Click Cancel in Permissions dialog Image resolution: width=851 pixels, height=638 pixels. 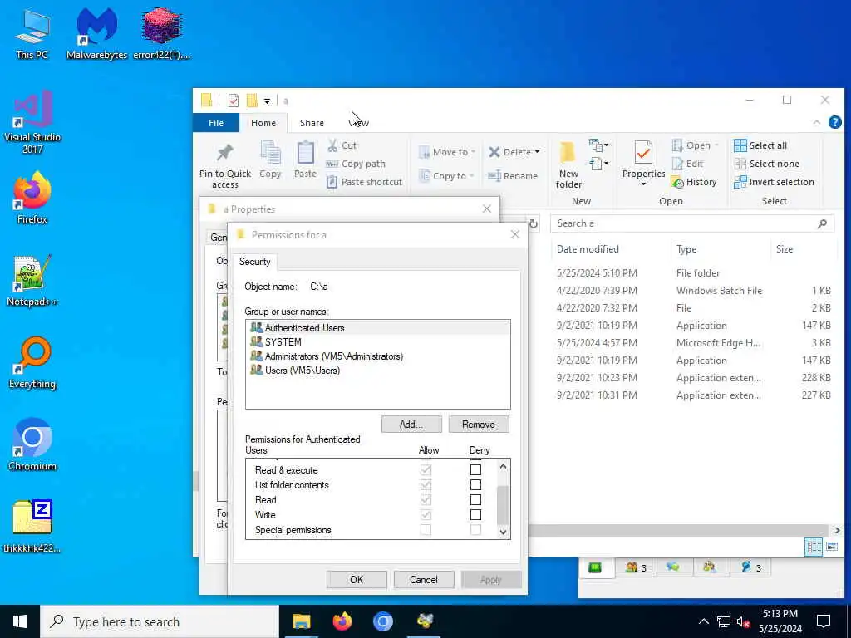(423, 579)
